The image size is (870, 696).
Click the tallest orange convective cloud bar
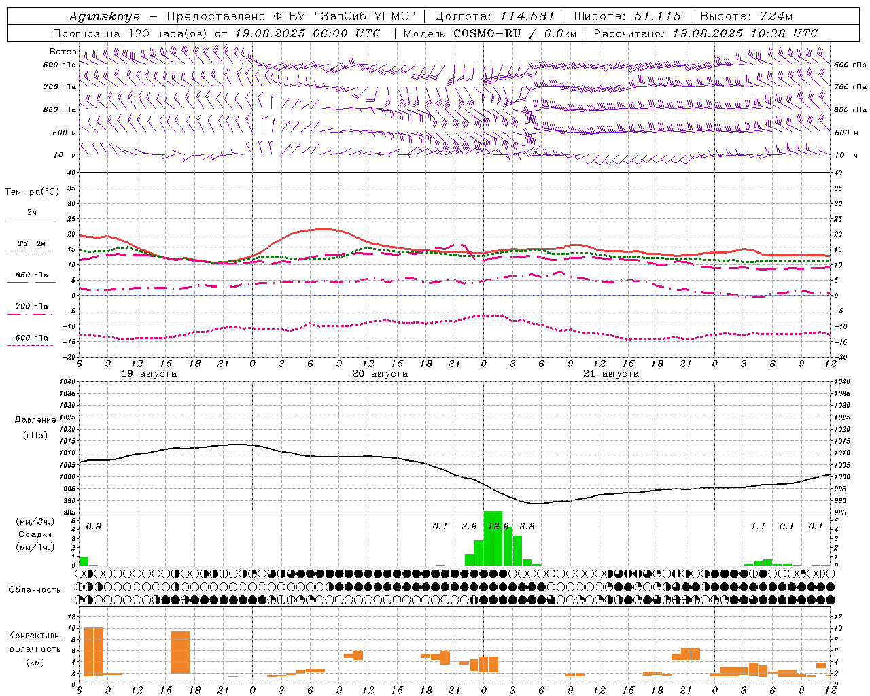coord(93,651)
